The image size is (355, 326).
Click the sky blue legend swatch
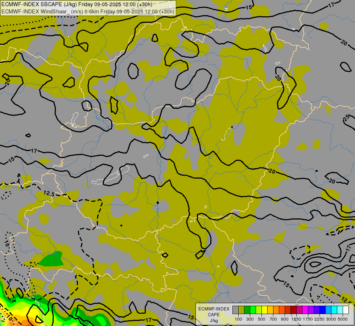(x=328, y=310)
